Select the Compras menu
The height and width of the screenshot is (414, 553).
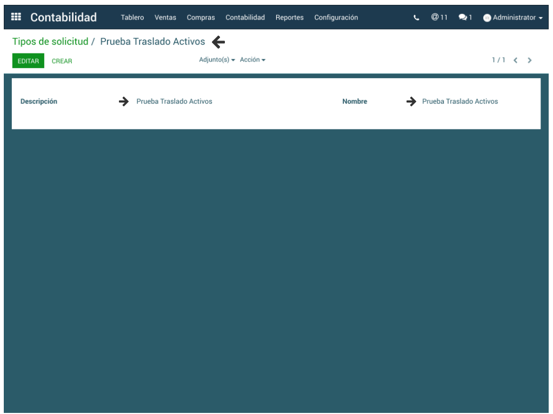tap(201, 18)
